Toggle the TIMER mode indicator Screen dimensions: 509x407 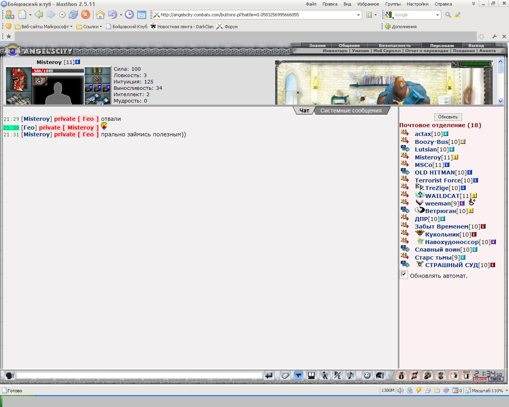(495, 379)
